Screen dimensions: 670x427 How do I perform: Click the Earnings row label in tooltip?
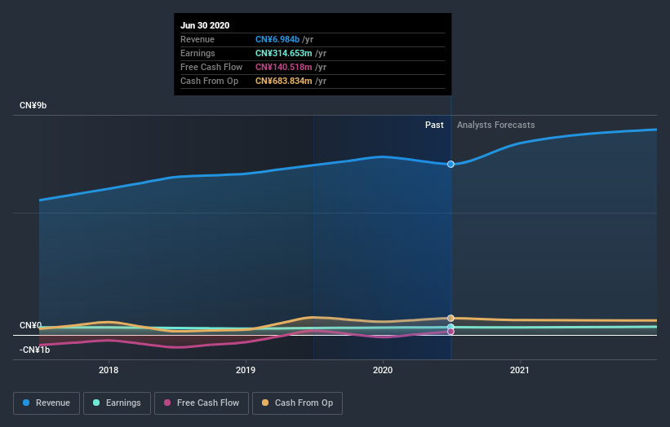(x=197, y=53)
